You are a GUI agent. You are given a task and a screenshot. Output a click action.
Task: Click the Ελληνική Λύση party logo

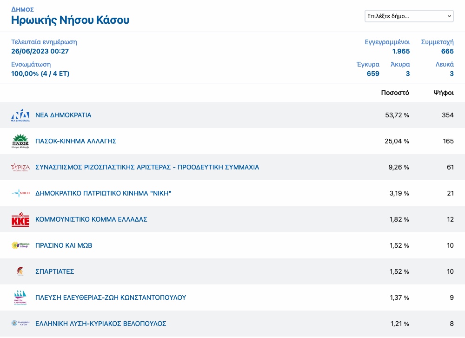coord(20,323)
